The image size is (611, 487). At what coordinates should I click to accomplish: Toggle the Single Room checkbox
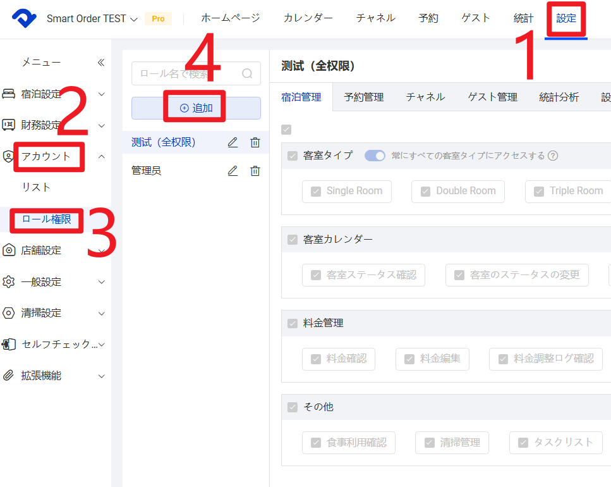coord(316,192)
